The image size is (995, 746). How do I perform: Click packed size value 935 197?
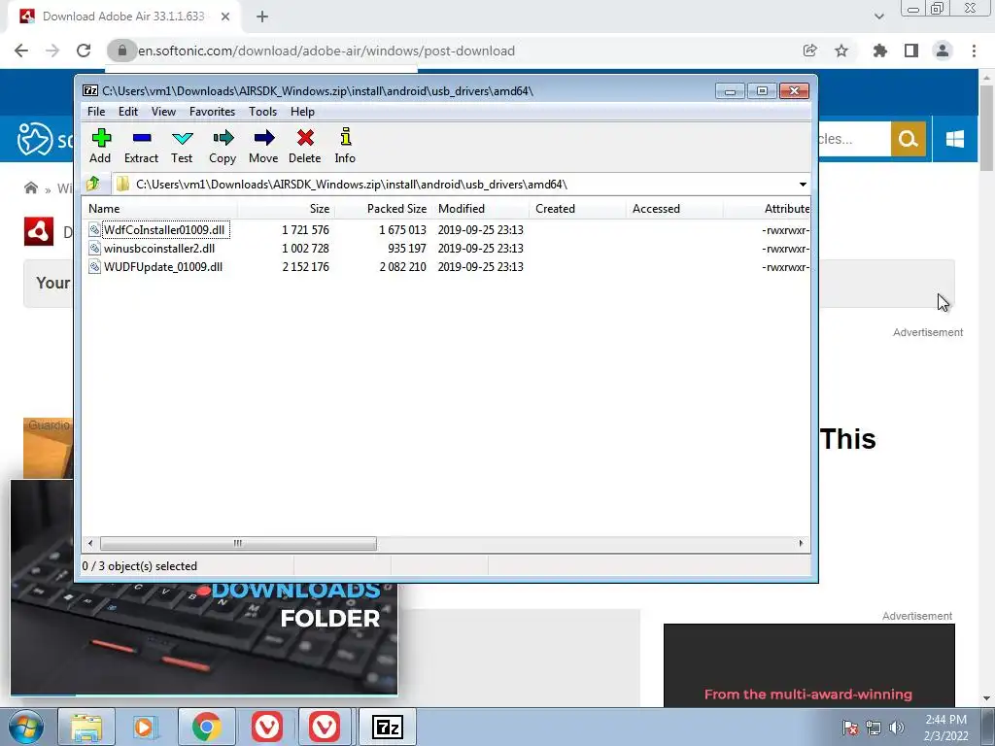tap(407, 248)
